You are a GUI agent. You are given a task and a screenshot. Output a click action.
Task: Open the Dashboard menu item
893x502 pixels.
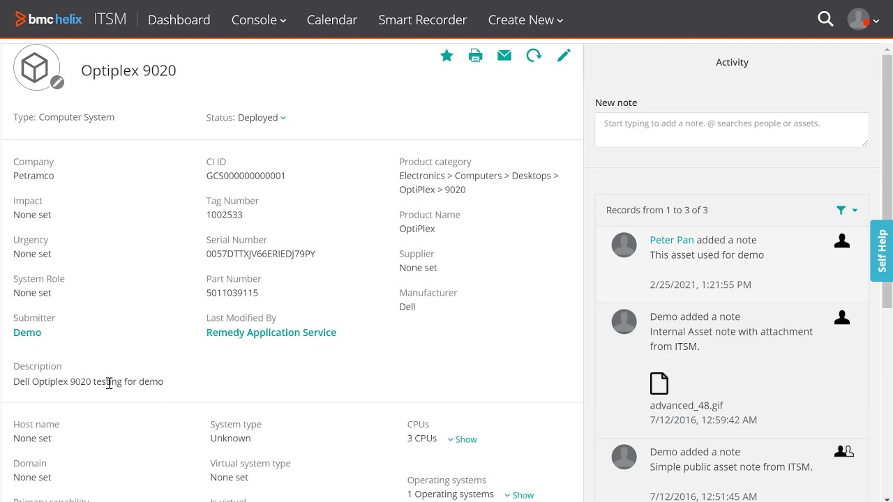(179, 20)
